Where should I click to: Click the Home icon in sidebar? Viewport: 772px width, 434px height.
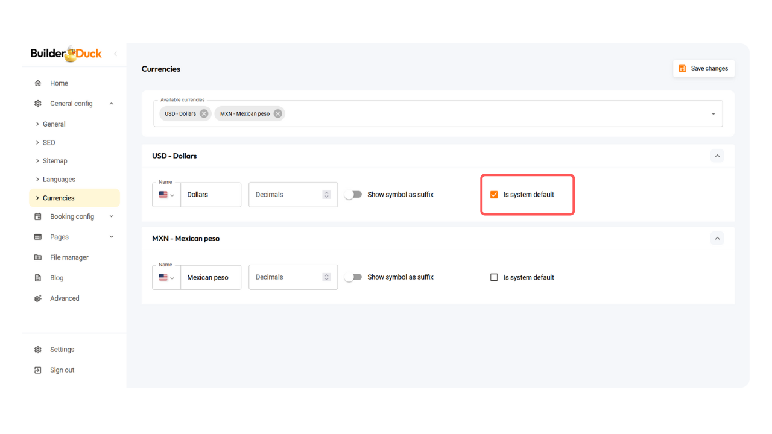click(38, 83)
